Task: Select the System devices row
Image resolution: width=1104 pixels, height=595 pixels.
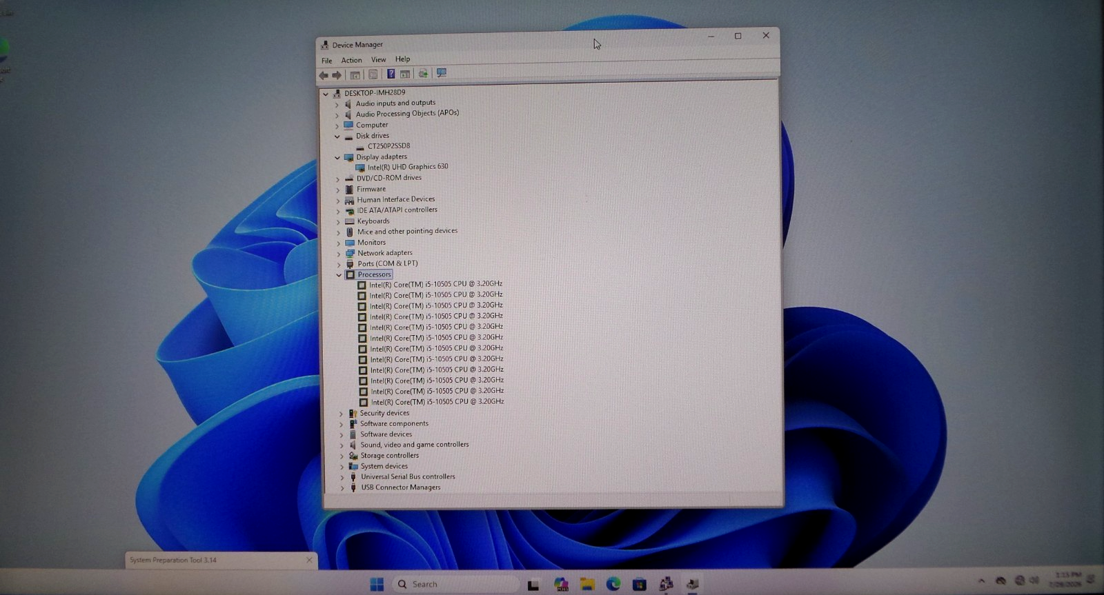Action: coord(384,466)
